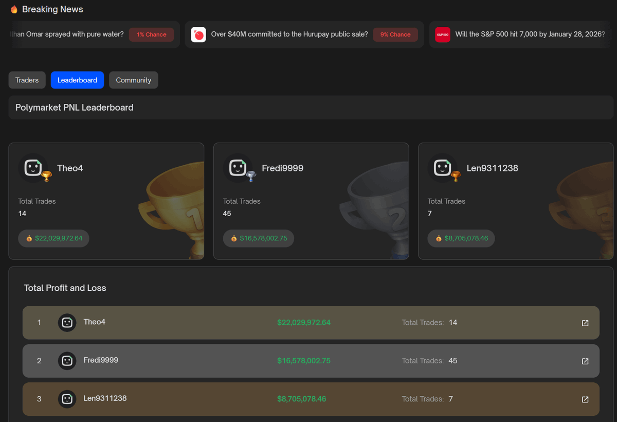Click the $22,029,972.64 badge on Theo4 card

click(x=54, y=238)
